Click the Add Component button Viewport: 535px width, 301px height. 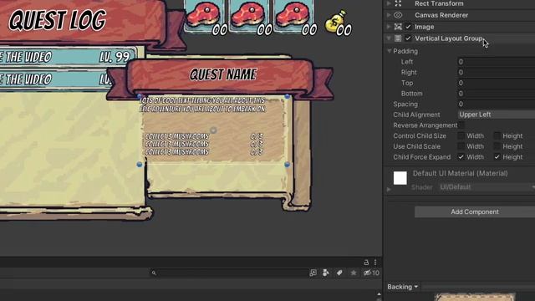[x=475, y=212]
